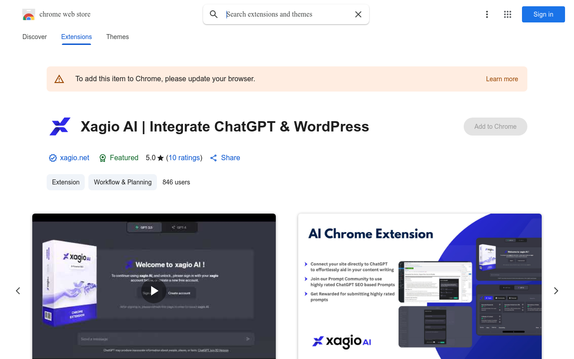Select the Extensions tab
574x359 pixels.
point(77,37)
